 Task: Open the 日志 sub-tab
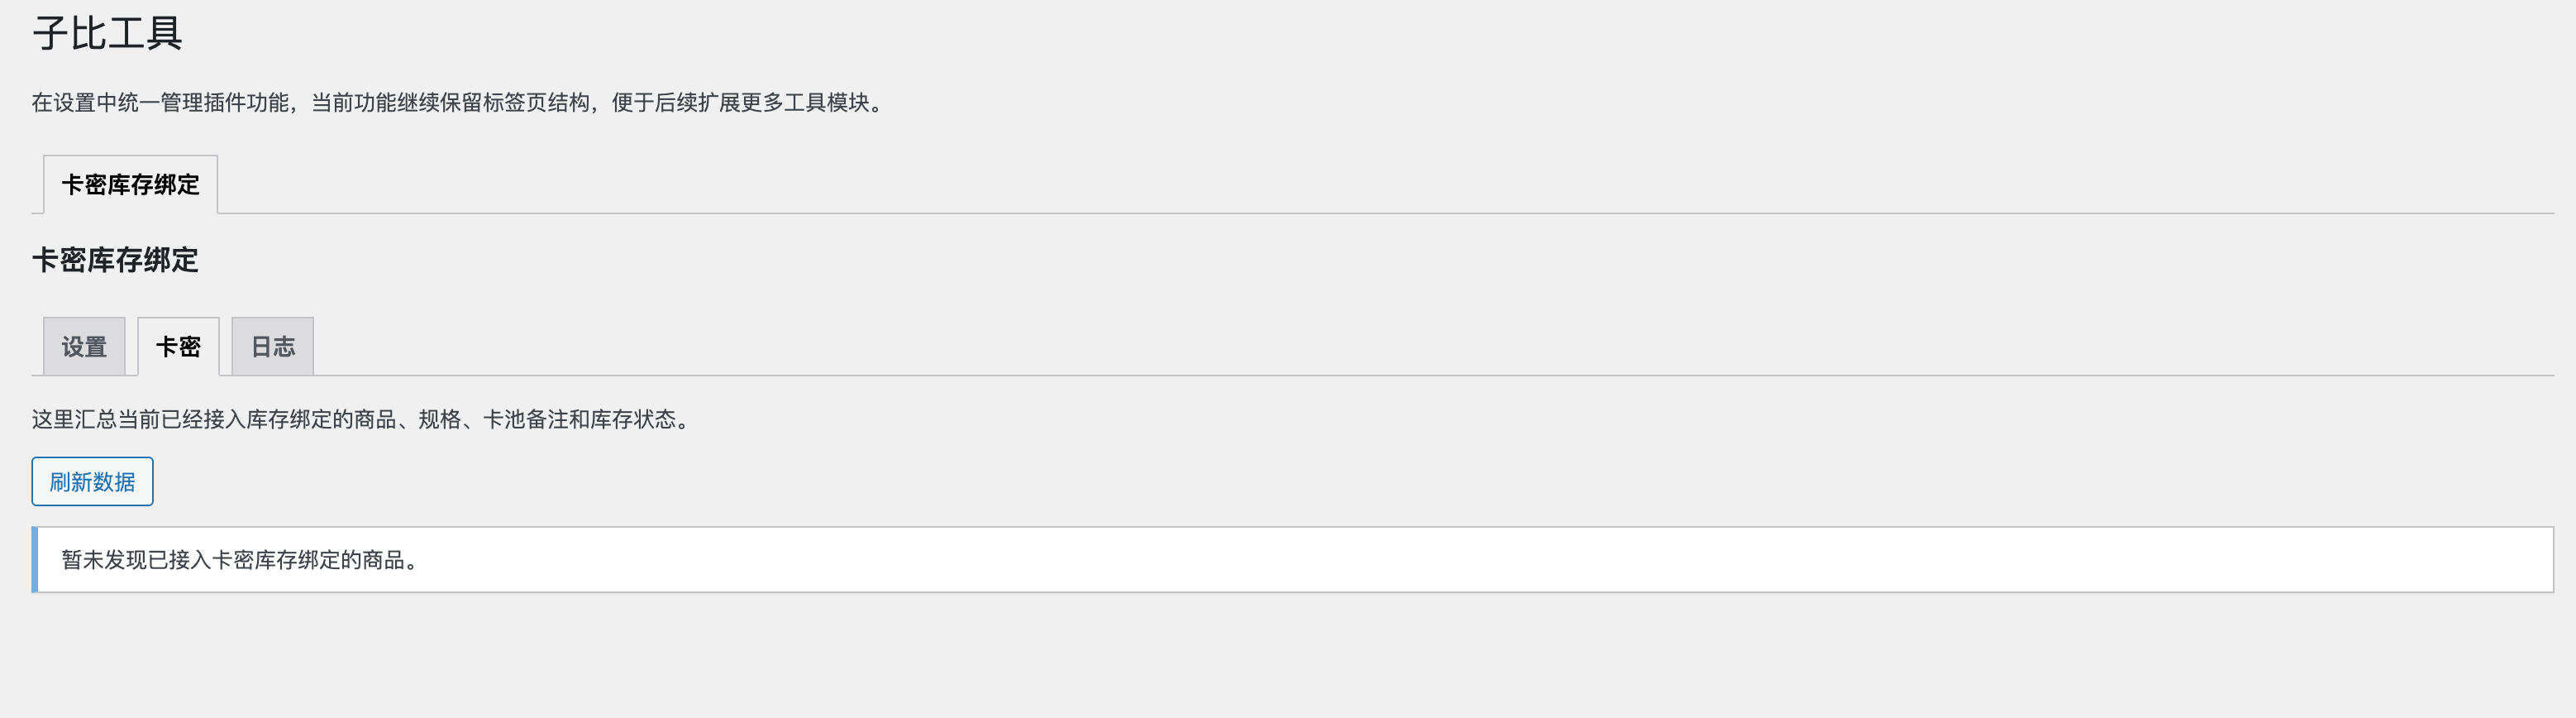click(273, 347)
